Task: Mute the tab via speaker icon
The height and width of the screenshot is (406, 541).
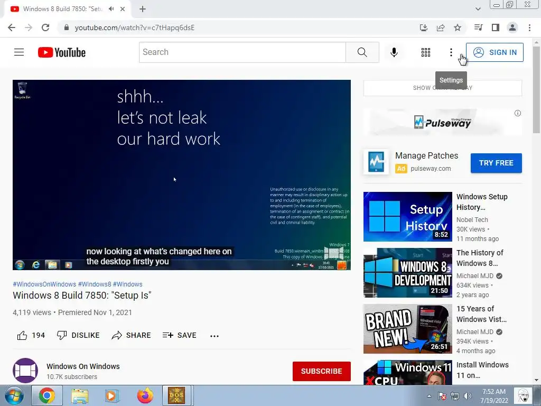Action: point(111,9)
